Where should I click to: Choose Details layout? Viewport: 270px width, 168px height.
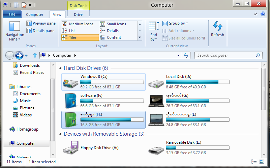(x=109, y=31)
